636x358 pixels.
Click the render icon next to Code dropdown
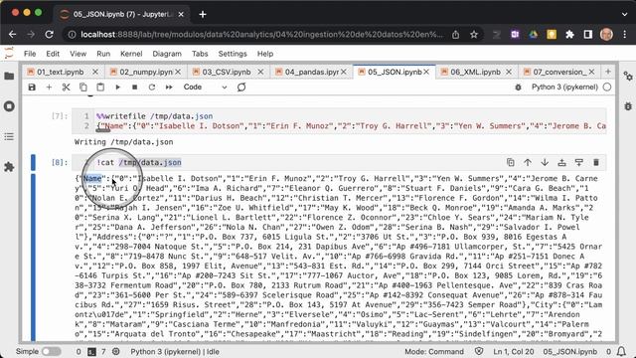[241, 88]
